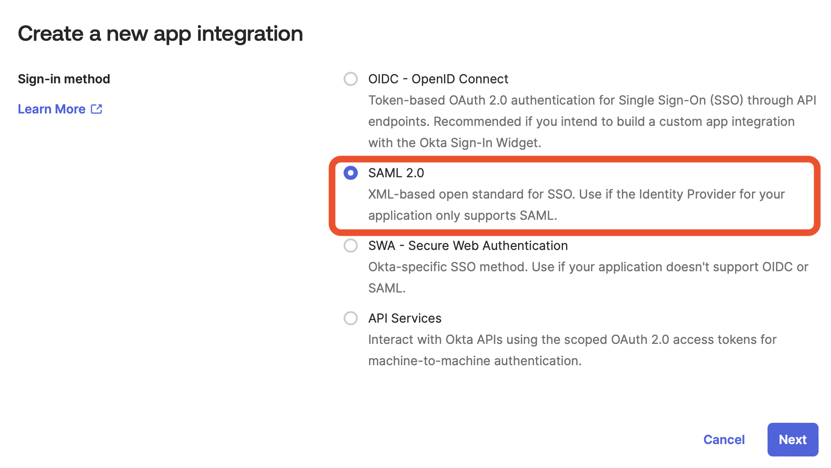Select the SAML 2.0 radio button
The image size is (831, 468).
pos(351,173)
